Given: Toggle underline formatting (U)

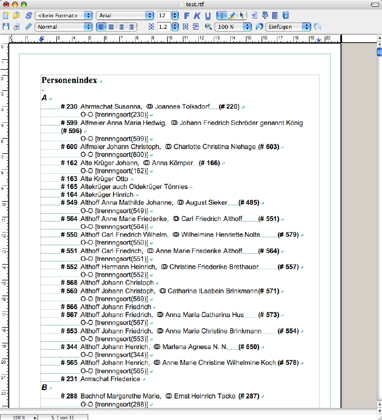Looking at the screenshot, I should click(x=208, y=16).
